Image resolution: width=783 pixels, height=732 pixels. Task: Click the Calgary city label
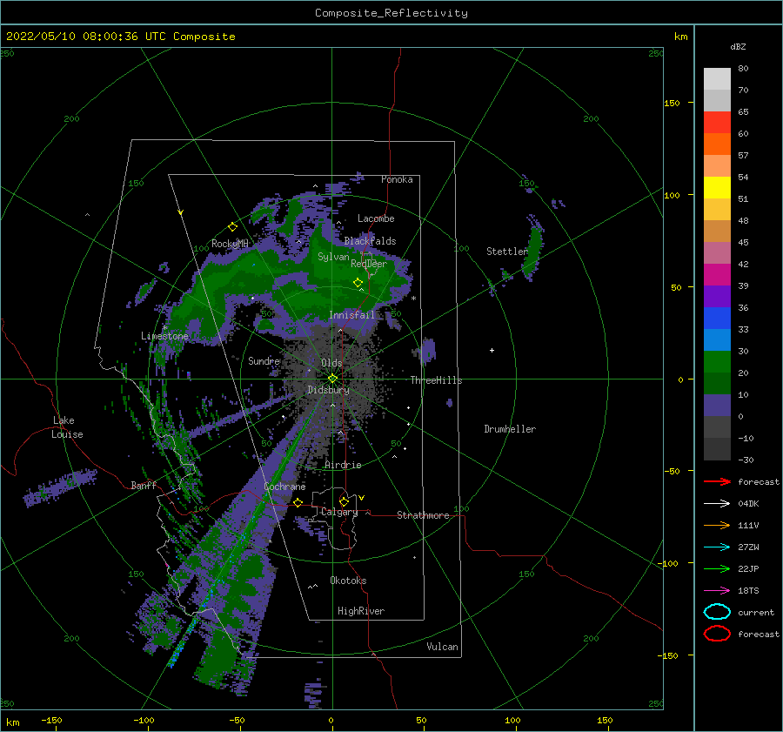click(x=339, y=512)
